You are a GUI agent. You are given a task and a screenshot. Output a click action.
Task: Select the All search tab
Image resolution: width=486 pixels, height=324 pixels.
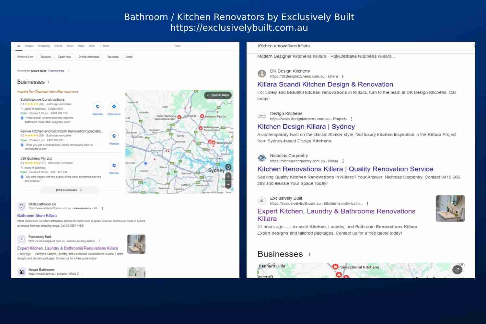[x=19, y=46]
